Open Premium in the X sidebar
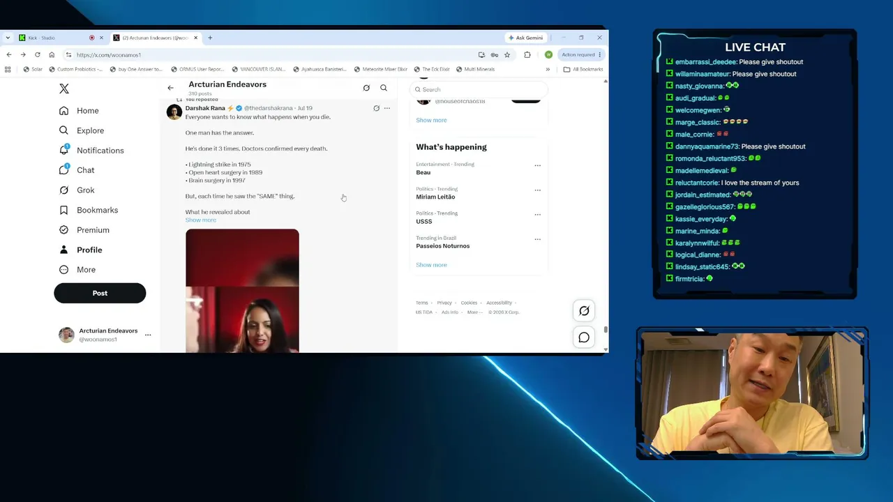893x502 pixels. point(84,230)
